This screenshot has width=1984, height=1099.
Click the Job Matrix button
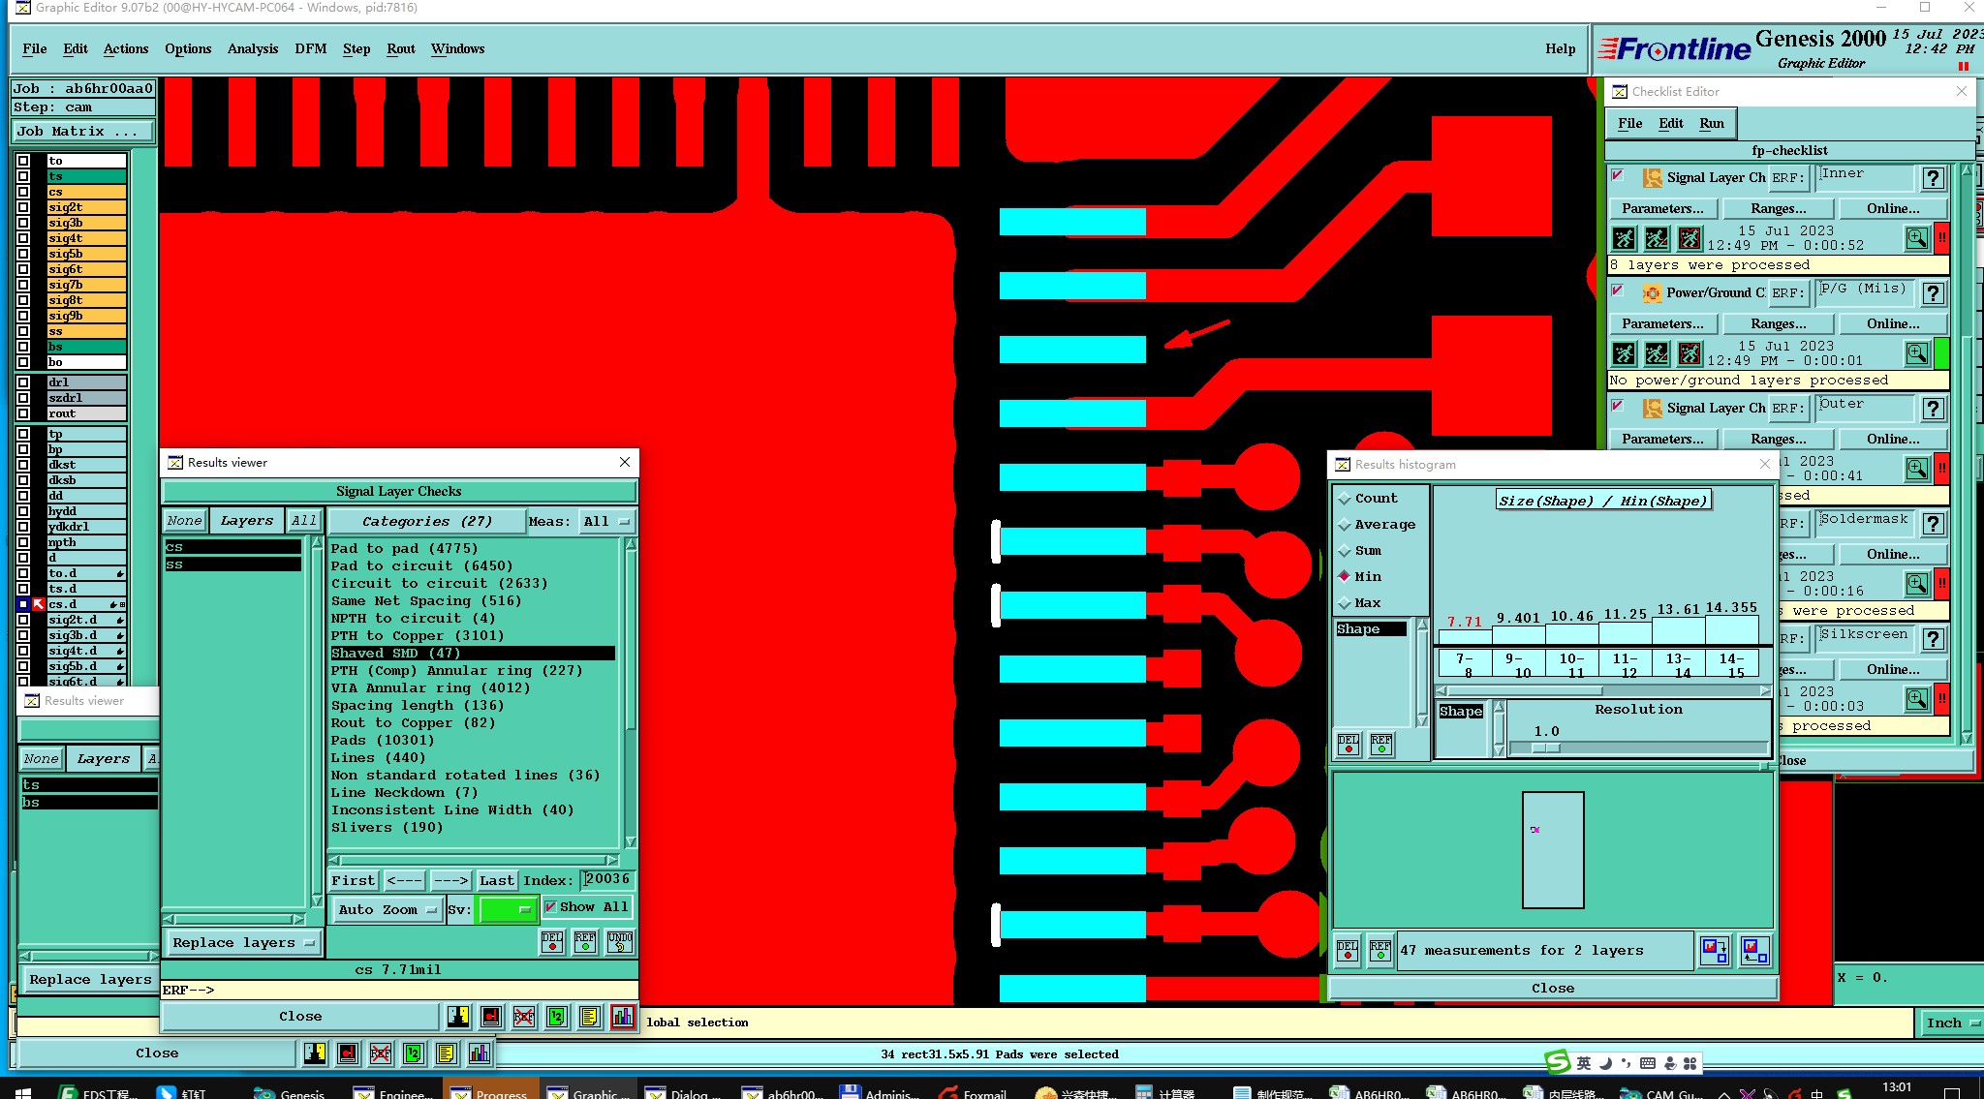tap(82, 131)
